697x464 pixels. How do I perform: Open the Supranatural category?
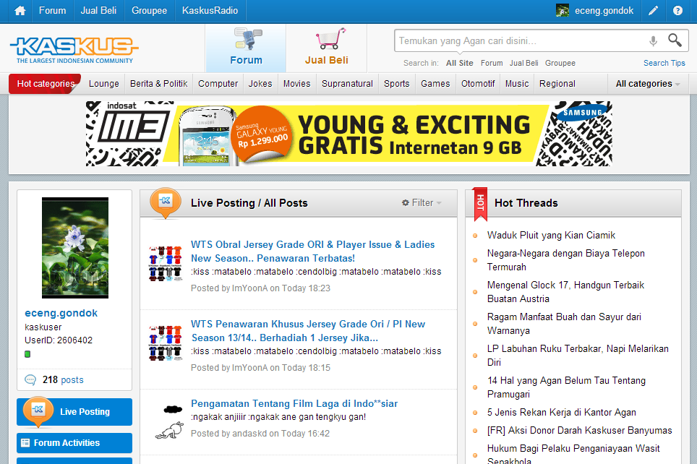coord(347,84)
